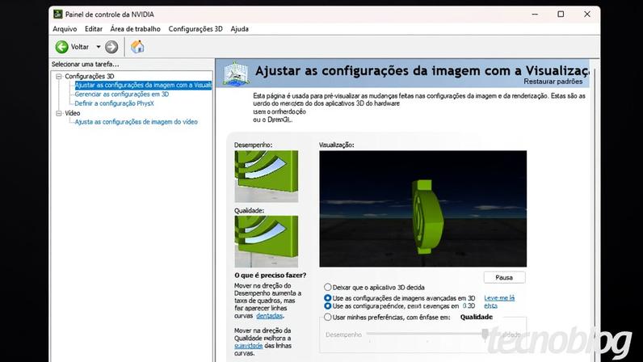The image size is (643, 362).
Task: Open the Arquivo menu
Action: 65,29
